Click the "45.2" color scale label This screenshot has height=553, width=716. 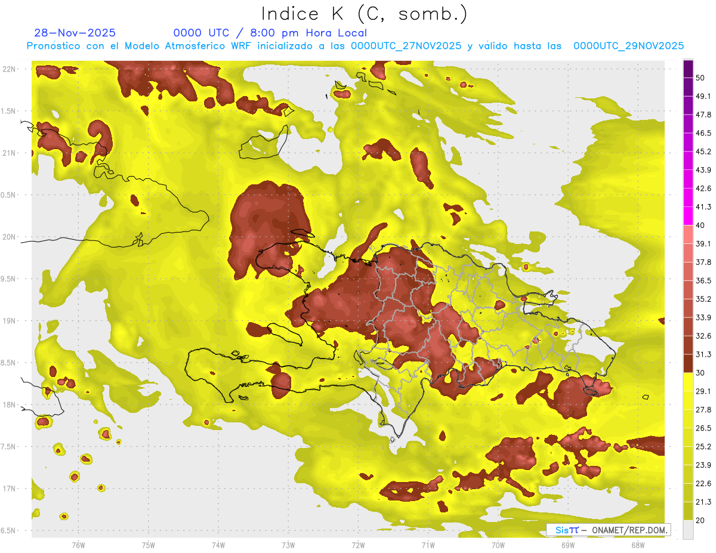pyautogui.click(x=703, y=152)
